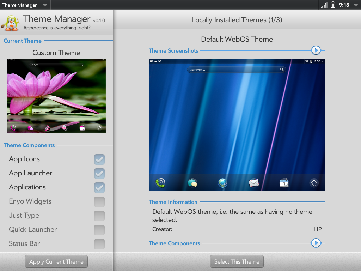Image resolution: width=361 pixels, height=271 pixels.
Task: Enable the Enyo Widgets checkbox
Action: [x=99, y=202]
